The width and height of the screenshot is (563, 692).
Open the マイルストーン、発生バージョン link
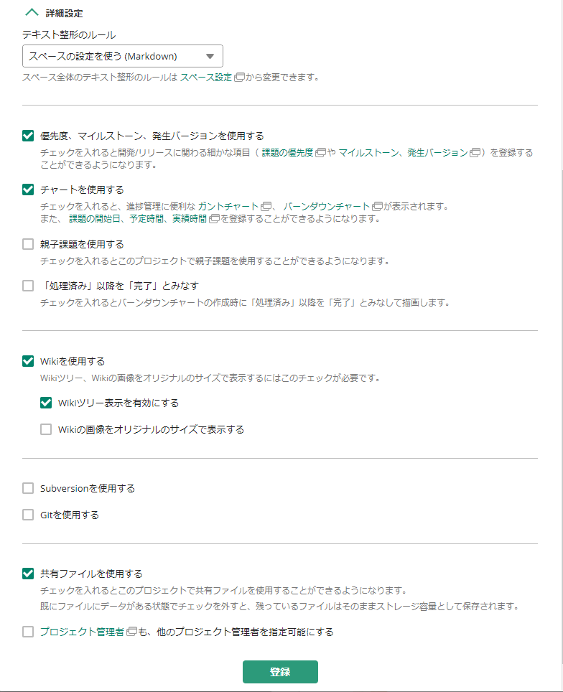pos(403,153)
